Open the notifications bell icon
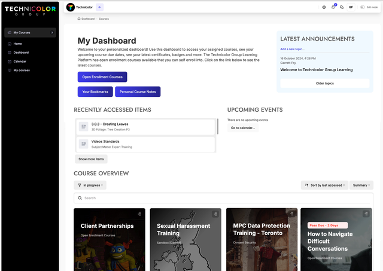 (x=333, y=7)
